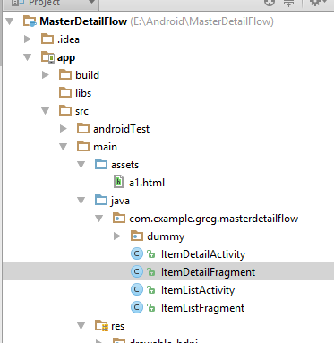This screenshot has width=334, height=343.
Task: Select the androidTest folder label
Action: (x=121, y=129)
